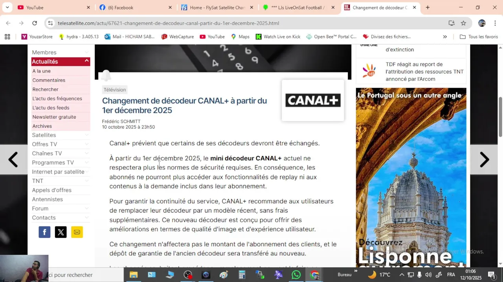The height and width of the screenshot is (282, 503).
Task: Open the site information icon in address bar
Action: tap(50, 23)
